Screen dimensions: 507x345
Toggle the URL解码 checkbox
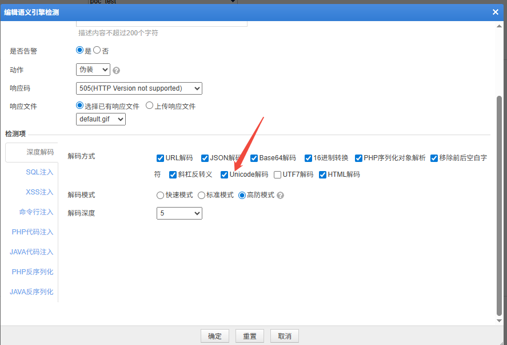[161, 158]
